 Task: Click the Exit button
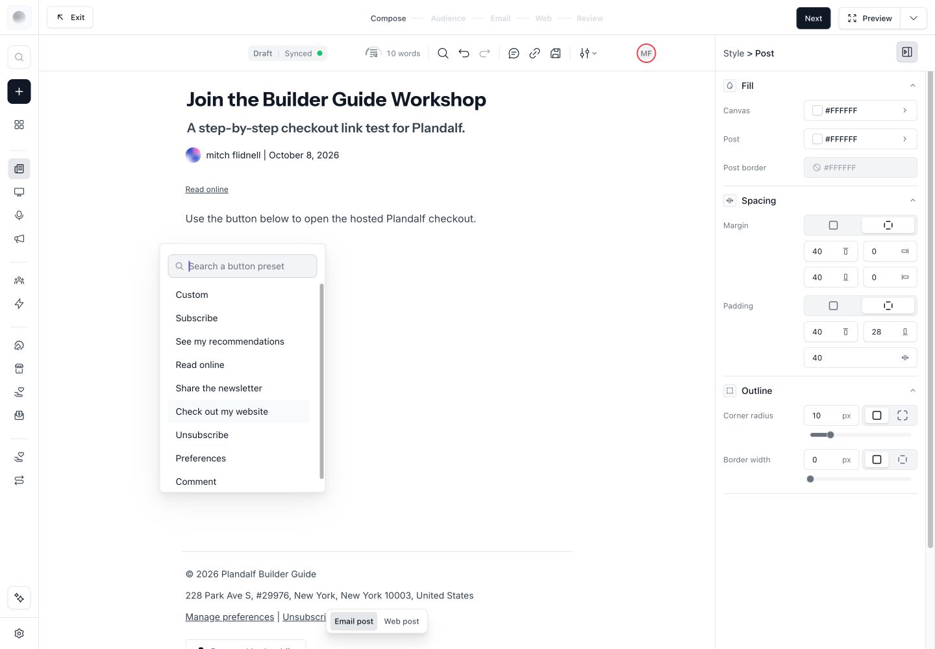pyautogui.click(x=70, y=18)
